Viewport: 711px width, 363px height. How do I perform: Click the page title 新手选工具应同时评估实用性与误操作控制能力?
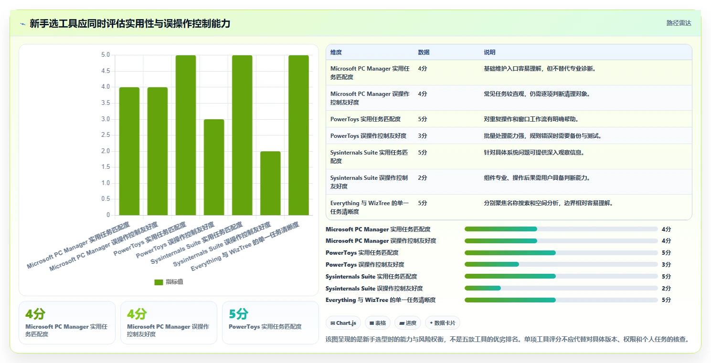pyautogui.click(x=130, y=23)
